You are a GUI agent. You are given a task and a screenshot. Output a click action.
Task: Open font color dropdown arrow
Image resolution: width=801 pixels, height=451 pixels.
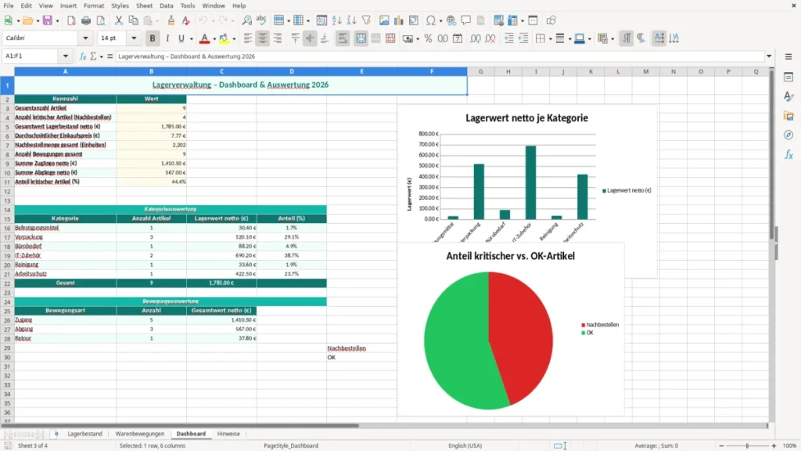(214, 39)
